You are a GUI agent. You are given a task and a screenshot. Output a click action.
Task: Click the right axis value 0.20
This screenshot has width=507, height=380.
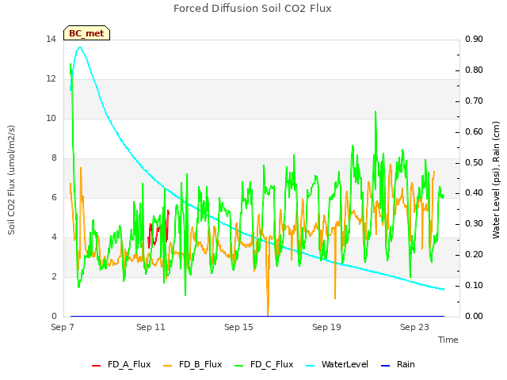tap(474, 255)
